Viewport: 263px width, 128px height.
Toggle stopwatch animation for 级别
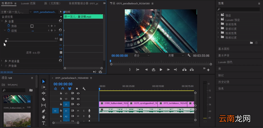click(x=9, y=30)
